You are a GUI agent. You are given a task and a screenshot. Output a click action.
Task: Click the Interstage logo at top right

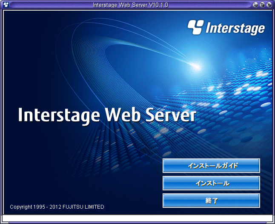[226, 27]
